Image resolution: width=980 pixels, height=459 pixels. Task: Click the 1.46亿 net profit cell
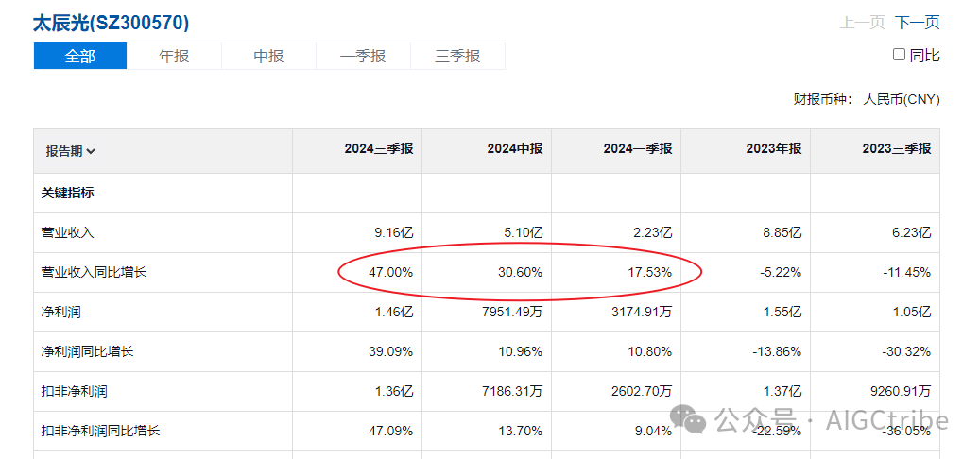point(393,313)
